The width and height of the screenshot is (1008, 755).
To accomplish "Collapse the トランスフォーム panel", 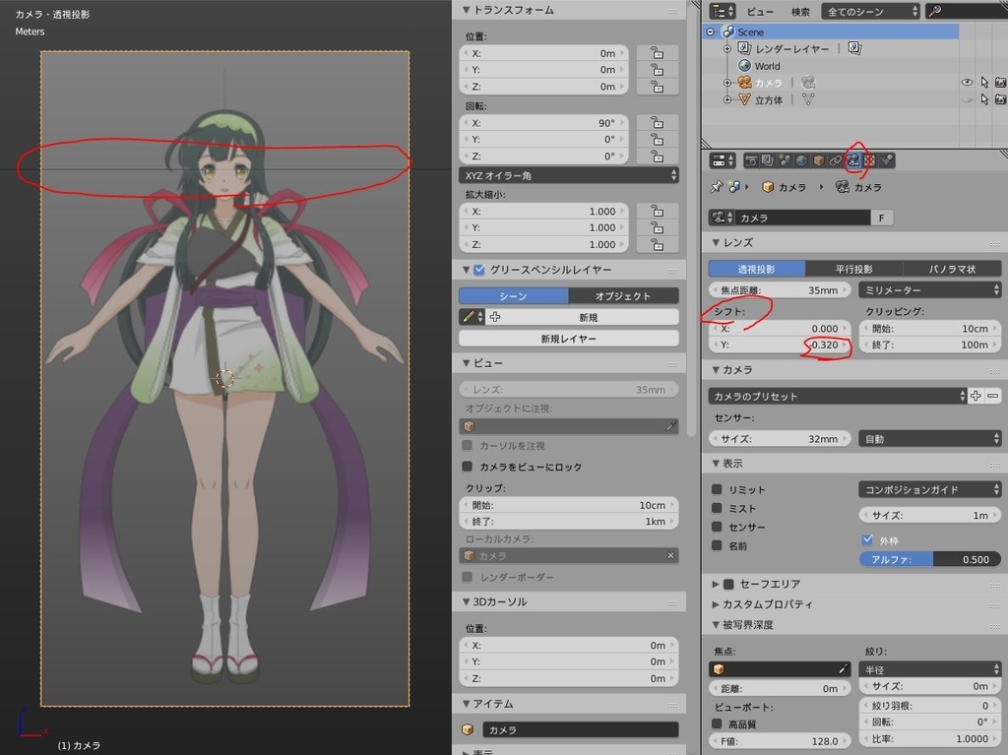I will (467, 10).
